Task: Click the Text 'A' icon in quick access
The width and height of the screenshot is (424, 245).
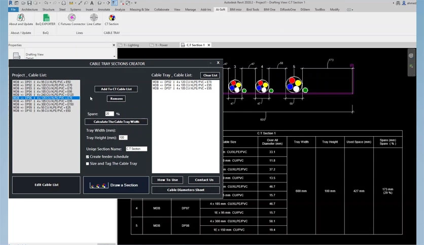Action: [92, 3]
